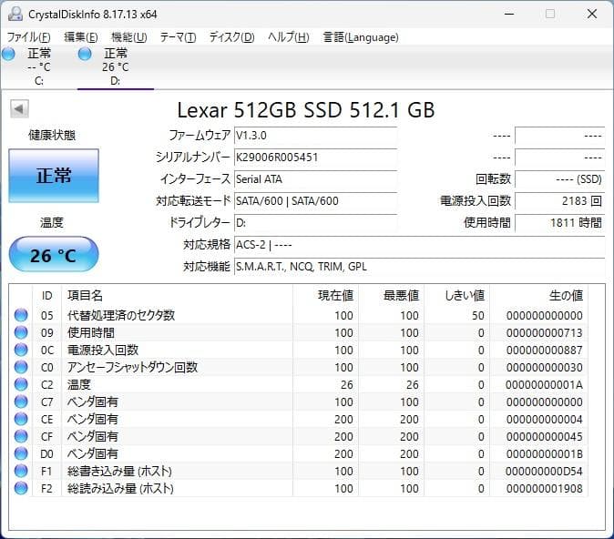614x539 pixels.
Task: Open the 言語(Language) menu
Action: 361,37
